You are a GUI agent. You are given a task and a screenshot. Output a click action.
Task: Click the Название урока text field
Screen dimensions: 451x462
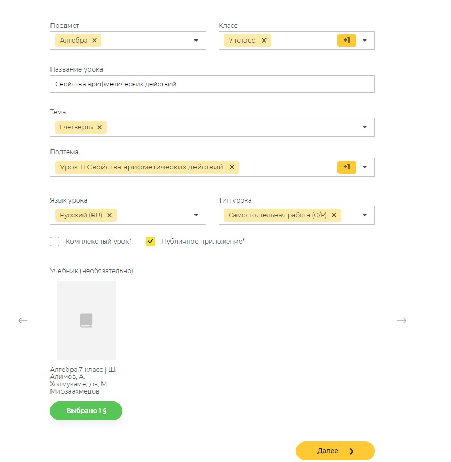[212, 84]
